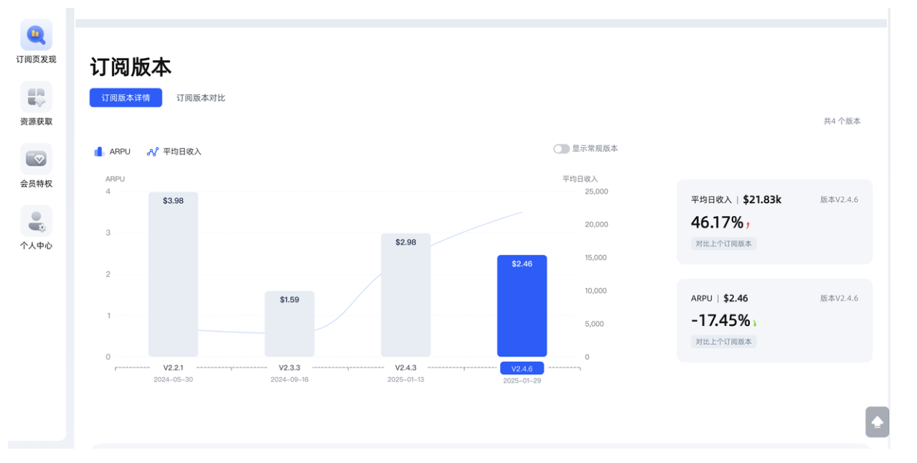Click 版本V2.4.6 in the 平均日收入 card

pos(839,200)
